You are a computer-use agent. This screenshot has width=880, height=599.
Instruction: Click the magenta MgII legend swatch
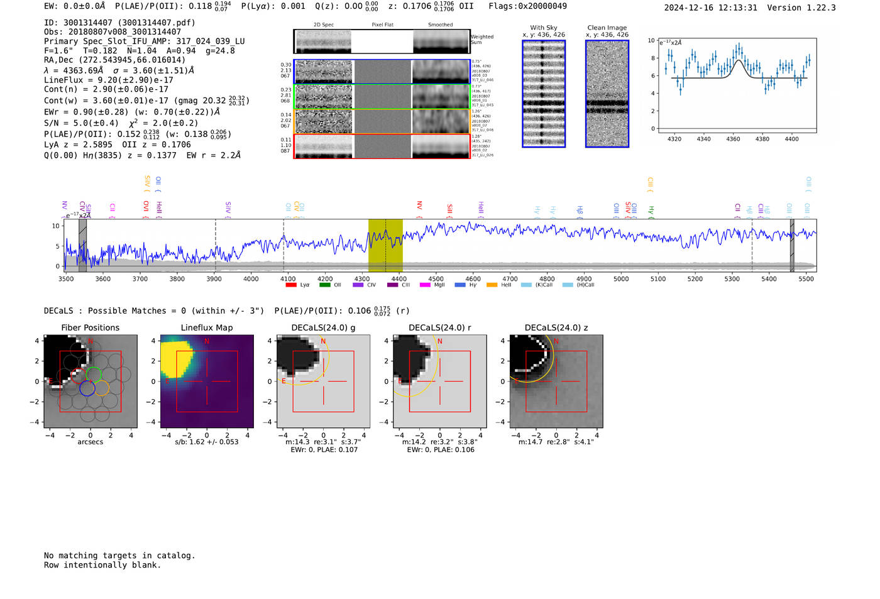tap(425, 285)
